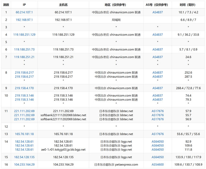This screenshot has height=169, width=206.
Task: Open AS64050 link in hop 15 row
Action: point(158,157)
